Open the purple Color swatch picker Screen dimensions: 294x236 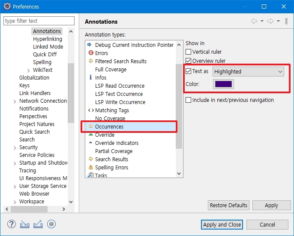click(x=223, y=84)
